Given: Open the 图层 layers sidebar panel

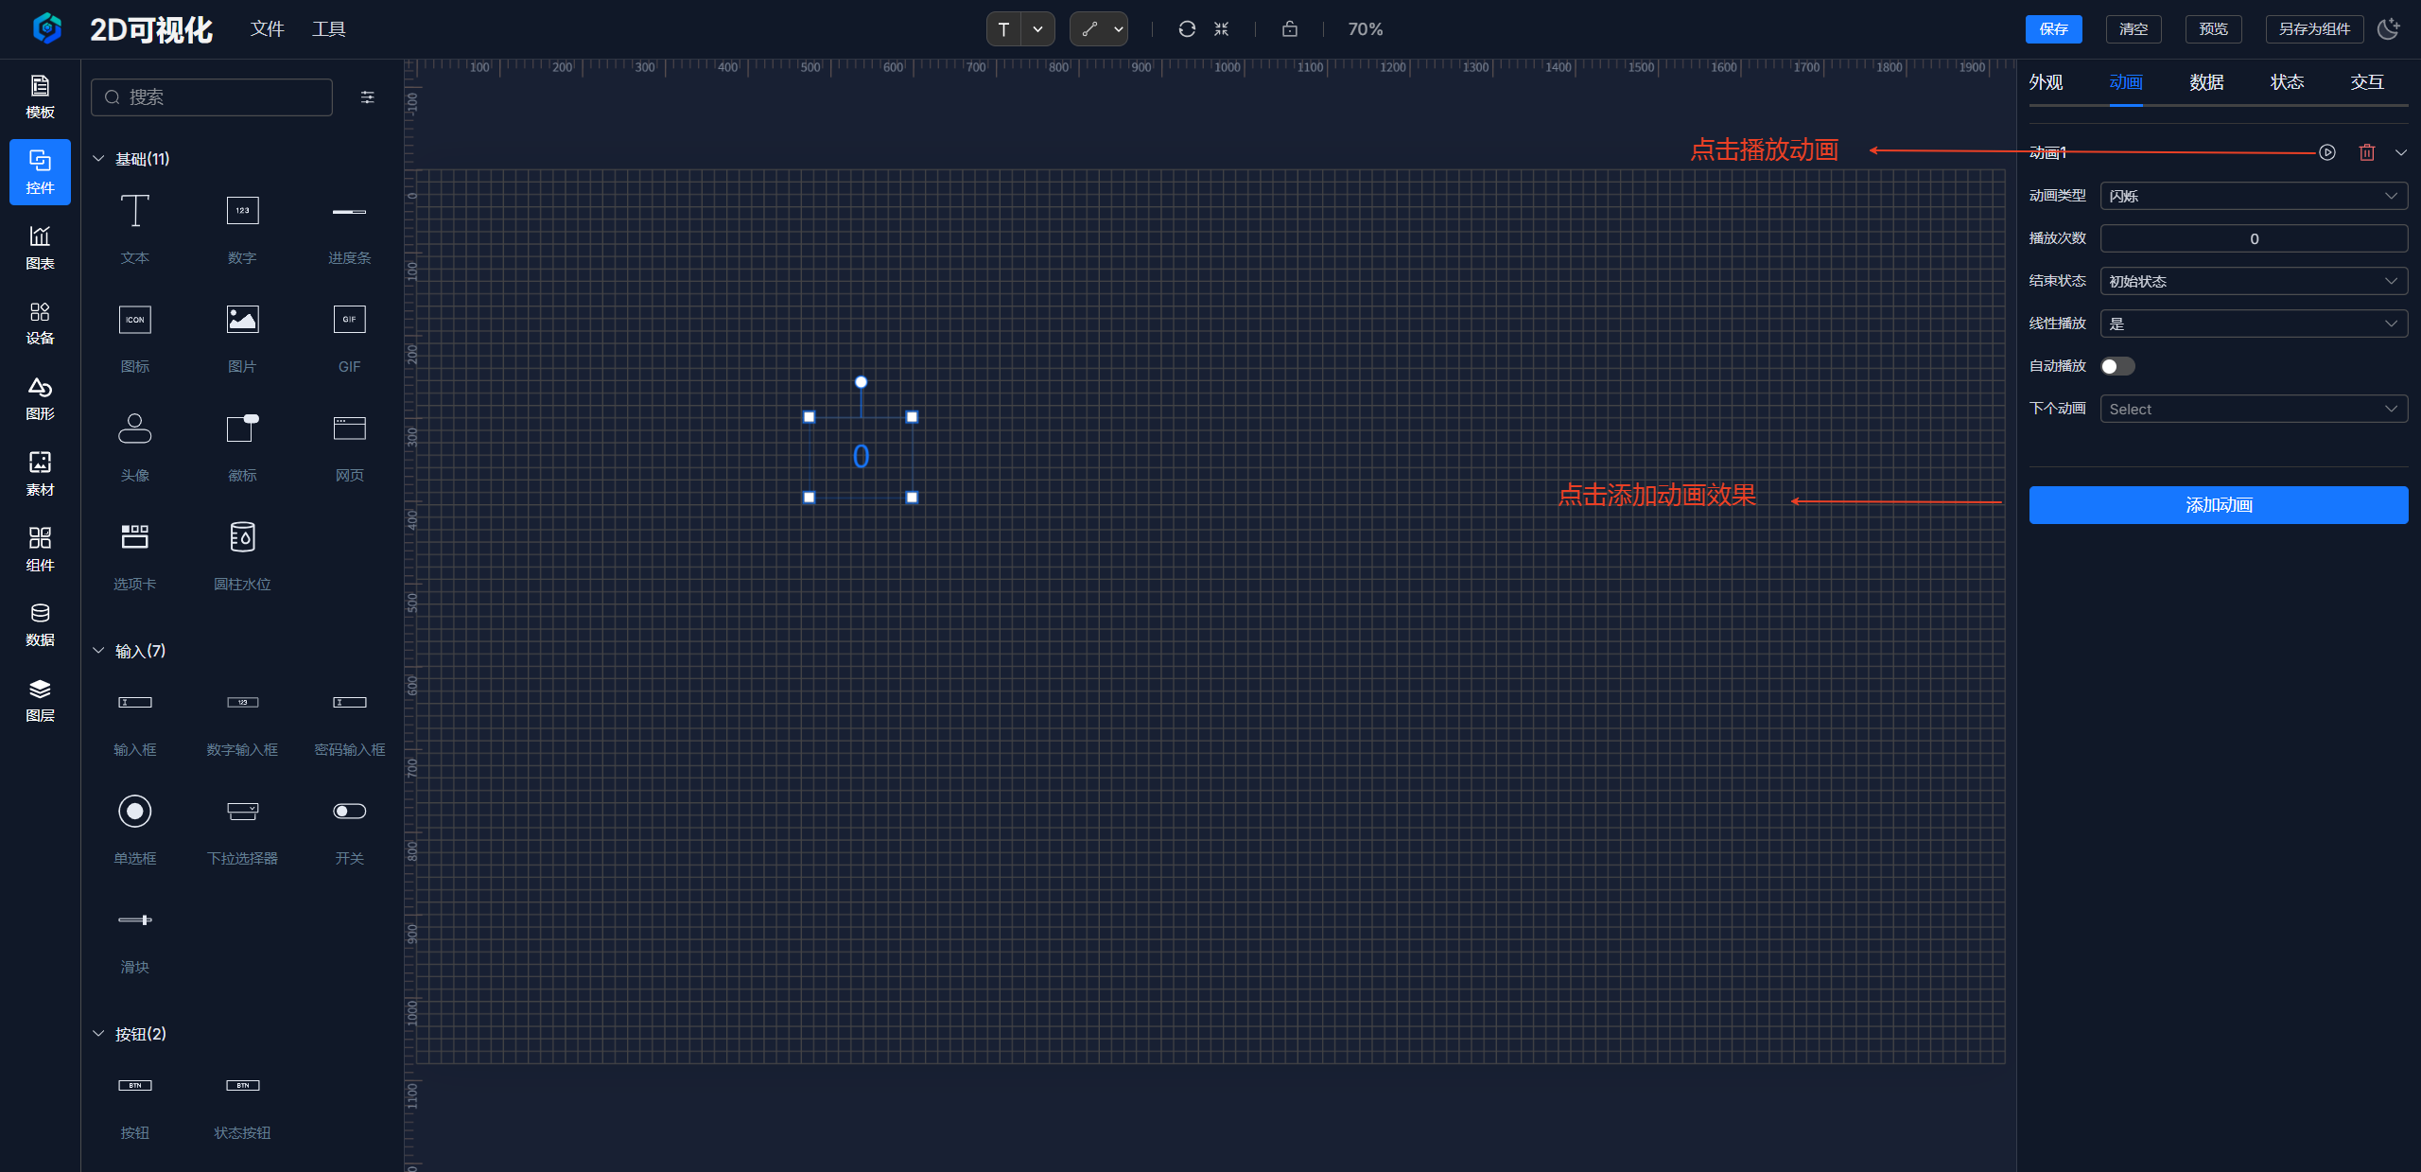Looking at the screenshot, I should [x=40, y=700].
